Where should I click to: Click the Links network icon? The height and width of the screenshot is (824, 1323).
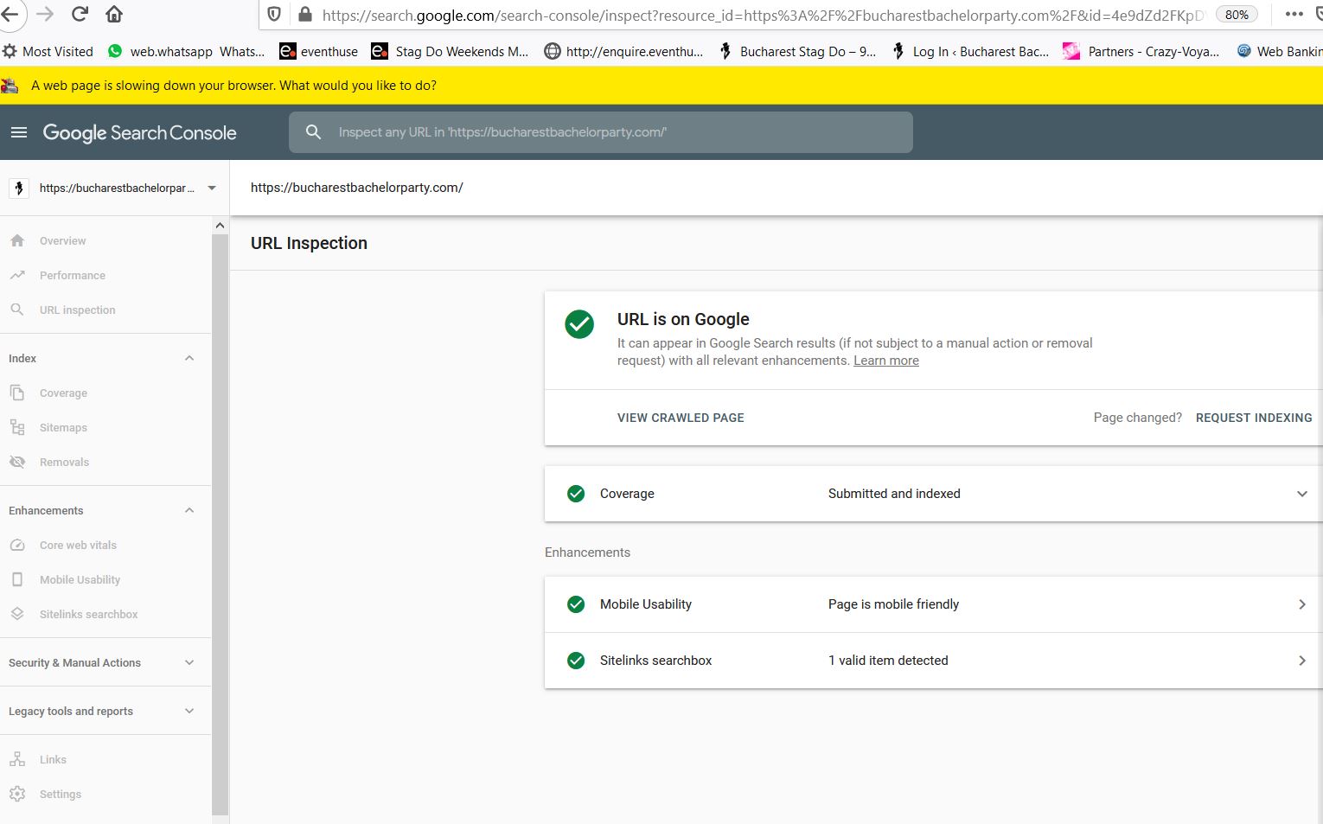pos(17,759)
